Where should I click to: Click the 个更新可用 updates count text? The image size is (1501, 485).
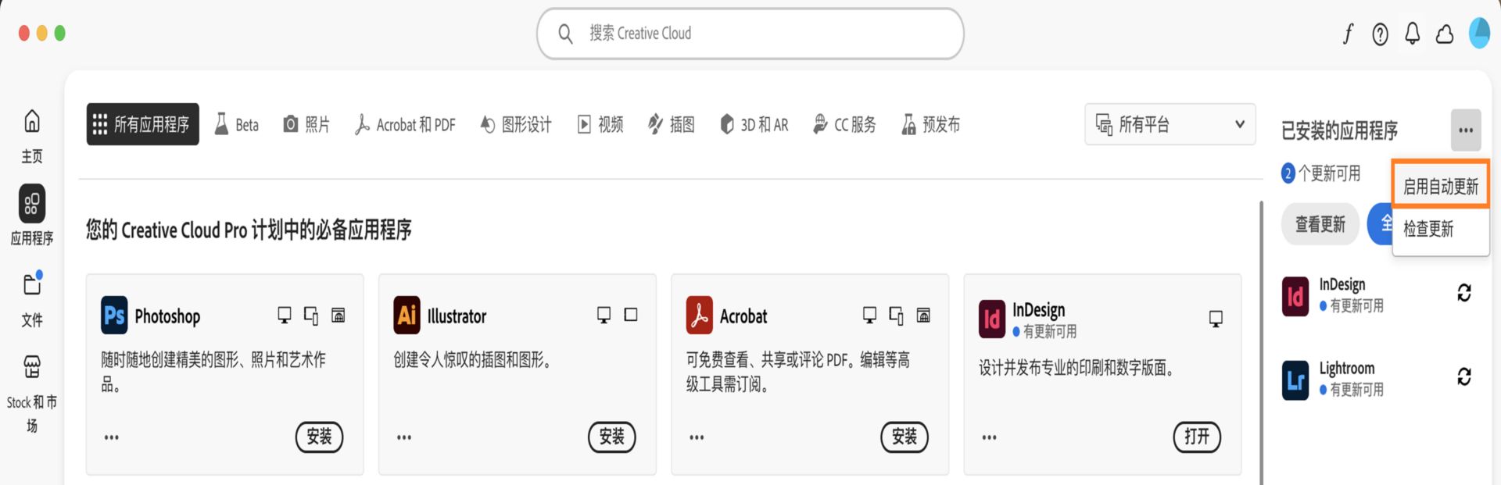[x=1329, y=173]
